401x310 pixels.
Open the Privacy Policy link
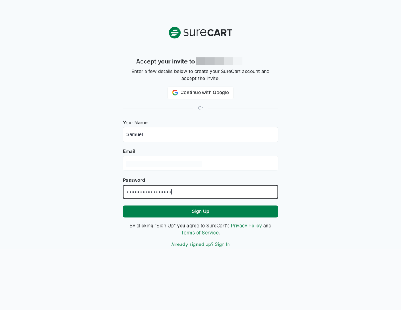coord(246,226)
